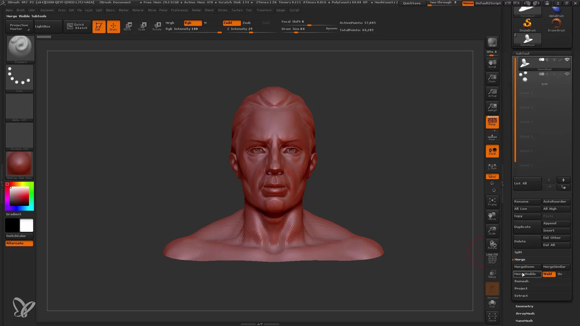Viewport: 580px width, 326px height.
Task: Toggle Solo mode
Action: coord(492,303)
